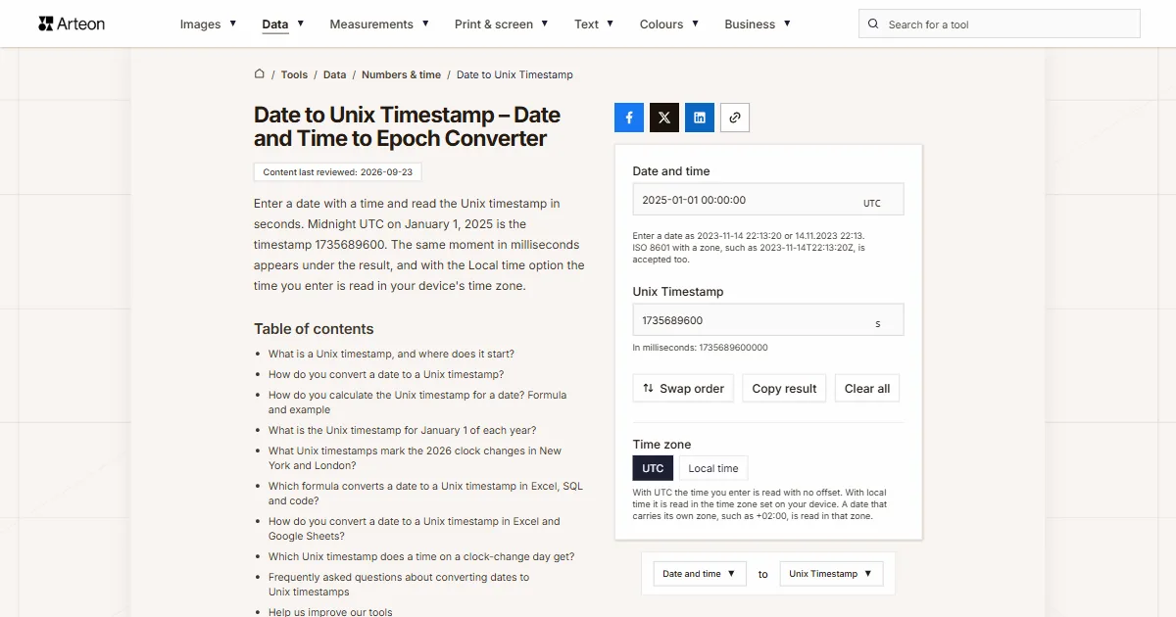The image size is (1176, 617).
Task: Click the Swap order button
Action: [x=683, y=388]
